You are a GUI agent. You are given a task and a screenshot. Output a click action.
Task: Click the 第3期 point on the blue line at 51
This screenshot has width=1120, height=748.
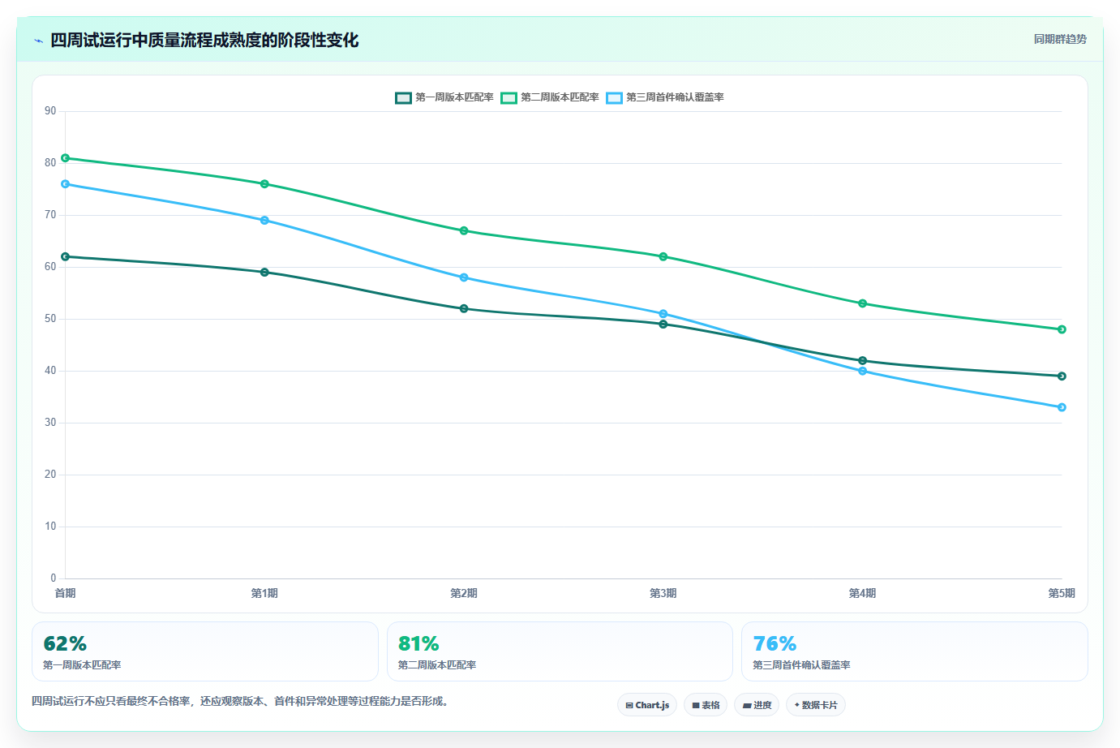[663, 314]
